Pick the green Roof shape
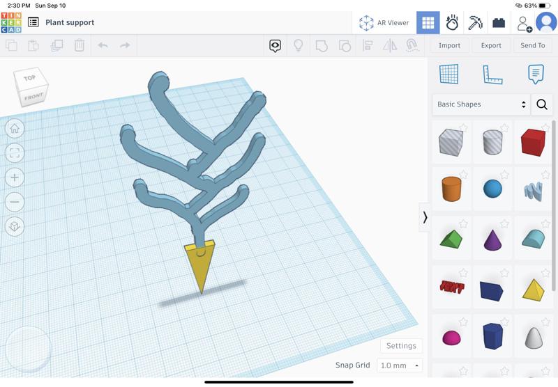The image size is (558, 387). (451, 239)
